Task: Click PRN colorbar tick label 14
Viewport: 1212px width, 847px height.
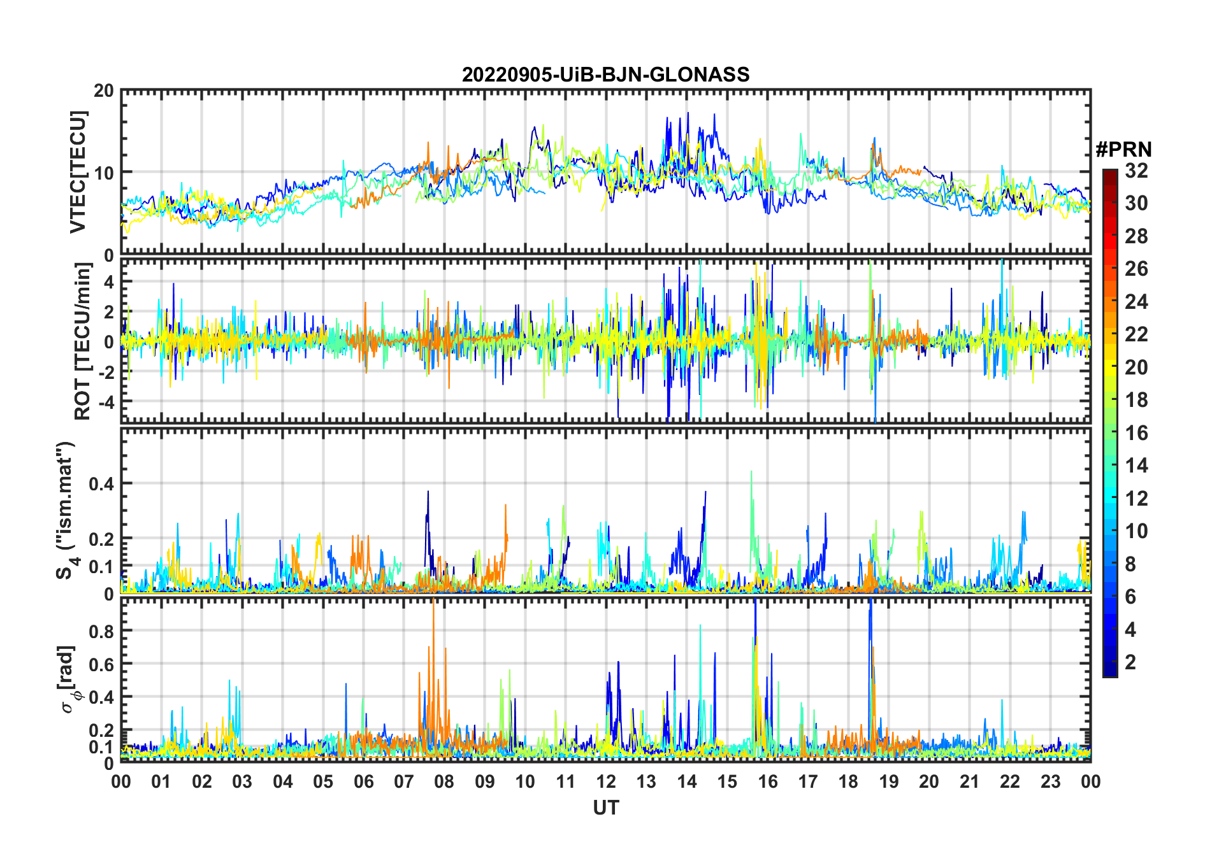Action: click(x=1136, y=466)
